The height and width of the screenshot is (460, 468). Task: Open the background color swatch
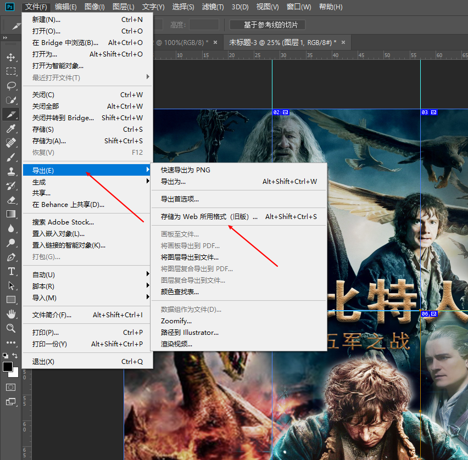click(15, 374)
